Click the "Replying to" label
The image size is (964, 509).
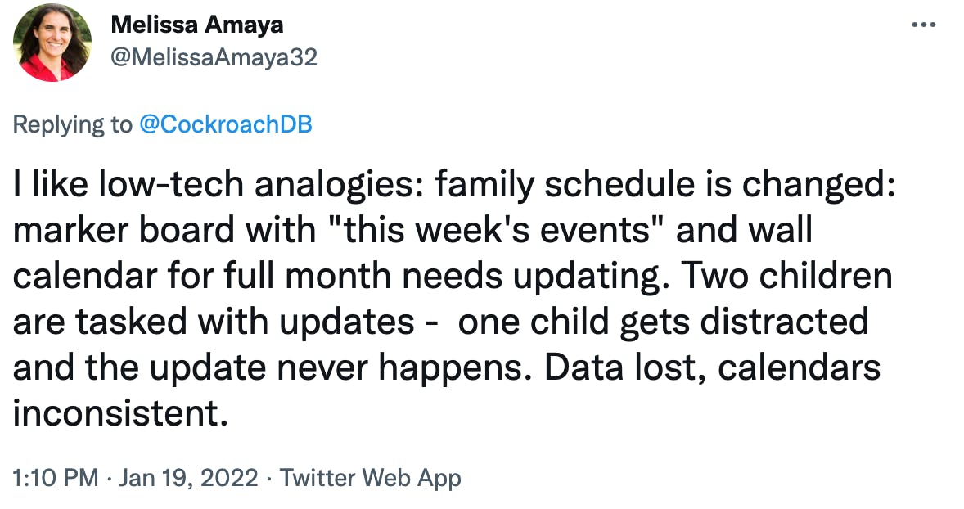(x=72, y=124)
